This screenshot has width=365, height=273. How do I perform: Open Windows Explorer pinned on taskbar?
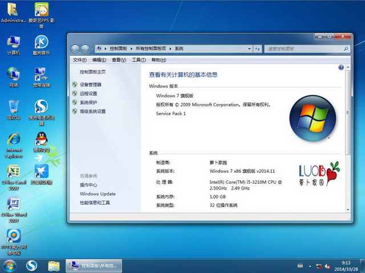(54, 266)
